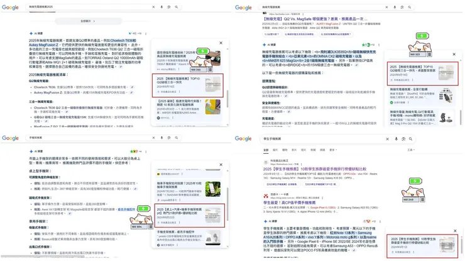Screen dimensions: 465x261
Task: Open image search in 手機架推薦 window
Action: pos(169,138)
